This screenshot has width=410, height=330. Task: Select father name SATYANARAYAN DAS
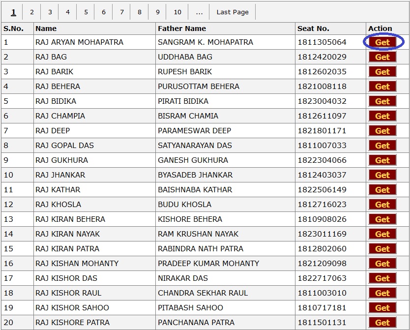point(195,146)
